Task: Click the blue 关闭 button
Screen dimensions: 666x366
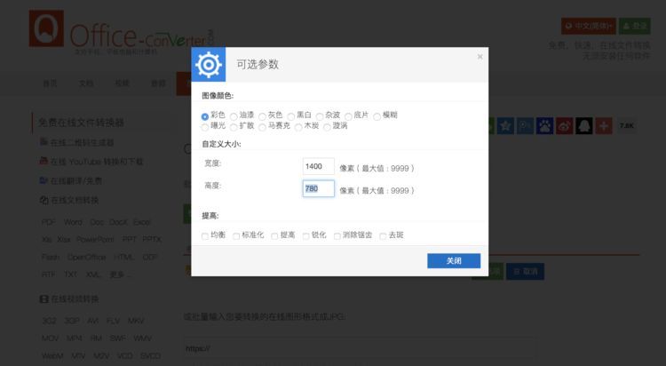Action: (453, 261)
